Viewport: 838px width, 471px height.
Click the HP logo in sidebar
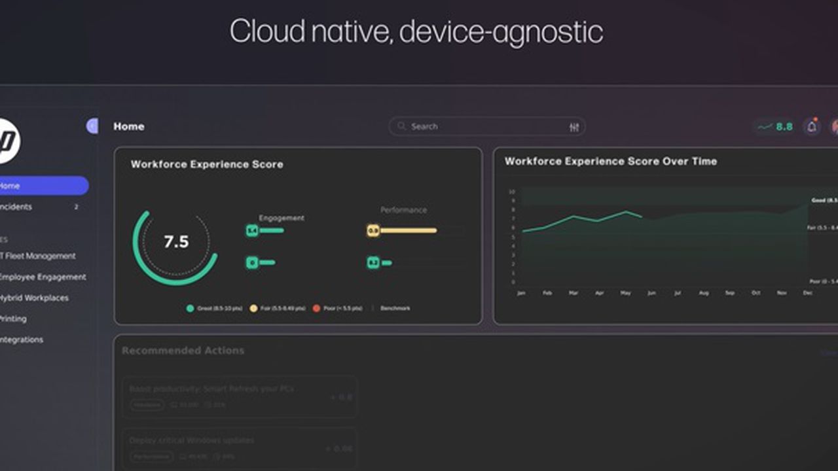8,141
